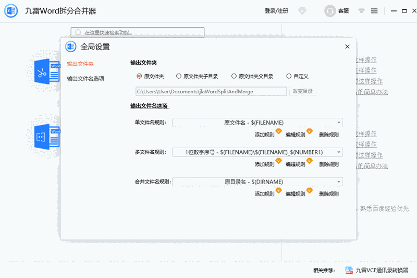
Task: Click 删除规则 under 多文件名规则
Action: coord(329,164)
